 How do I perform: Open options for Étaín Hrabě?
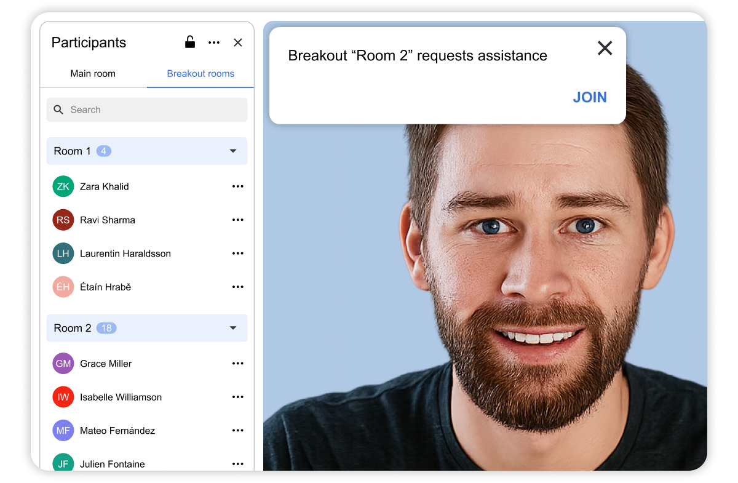238,287
